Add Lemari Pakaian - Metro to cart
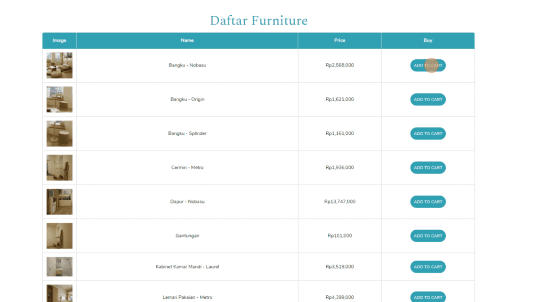Image resolution: width=537 pixels, height=302 pixels. coord(427,297)
